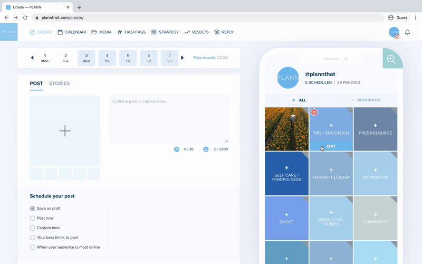Click the @plannthat username

pyautogui.click(x=320, y=74)
